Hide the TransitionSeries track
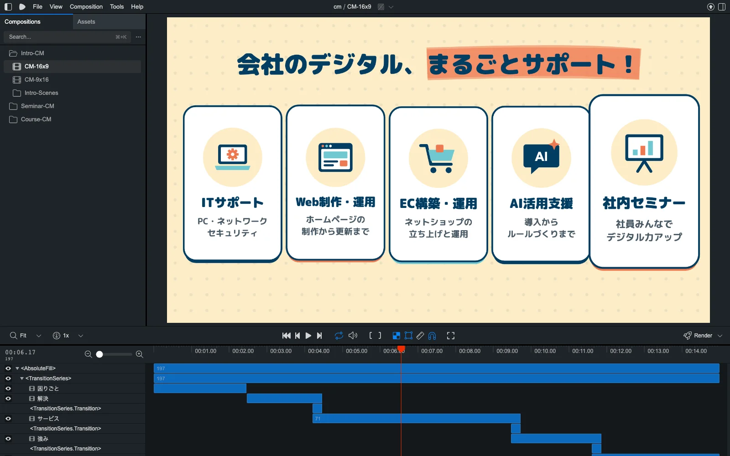Image resolution: width=730 pixels, height=456 pixels. coord(8,378)
